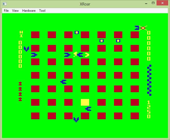Click the red lives remaining markers
170x140 pixels.
20,91
